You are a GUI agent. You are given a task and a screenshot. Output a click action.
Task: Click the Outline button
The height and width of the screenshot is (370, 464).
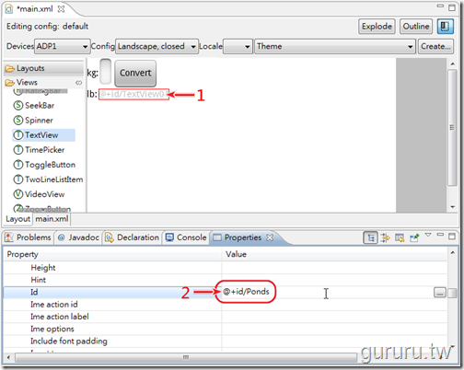tap(416, 27)
